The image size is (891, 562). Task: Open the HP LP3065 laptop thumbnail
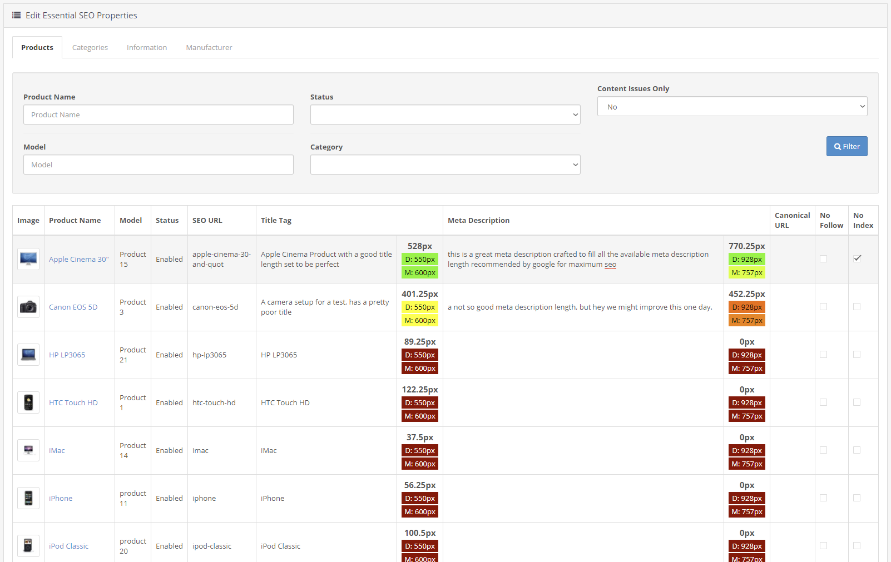[28, 355]
